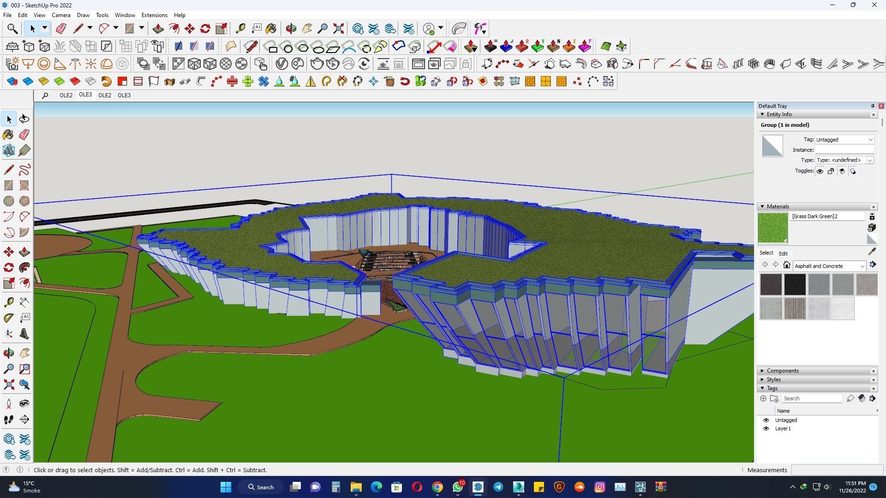Open the Extensions menu

(x=154, y=15)
